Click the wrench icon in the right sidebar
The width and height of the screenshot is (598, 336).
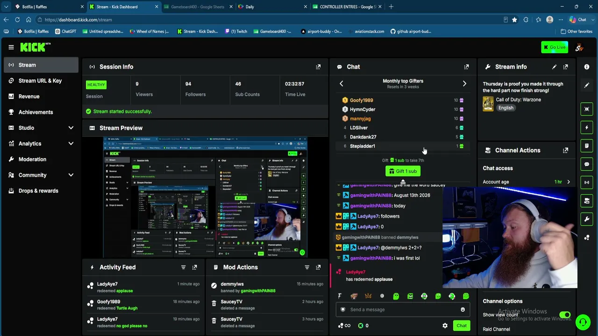[x=587, y=219]
